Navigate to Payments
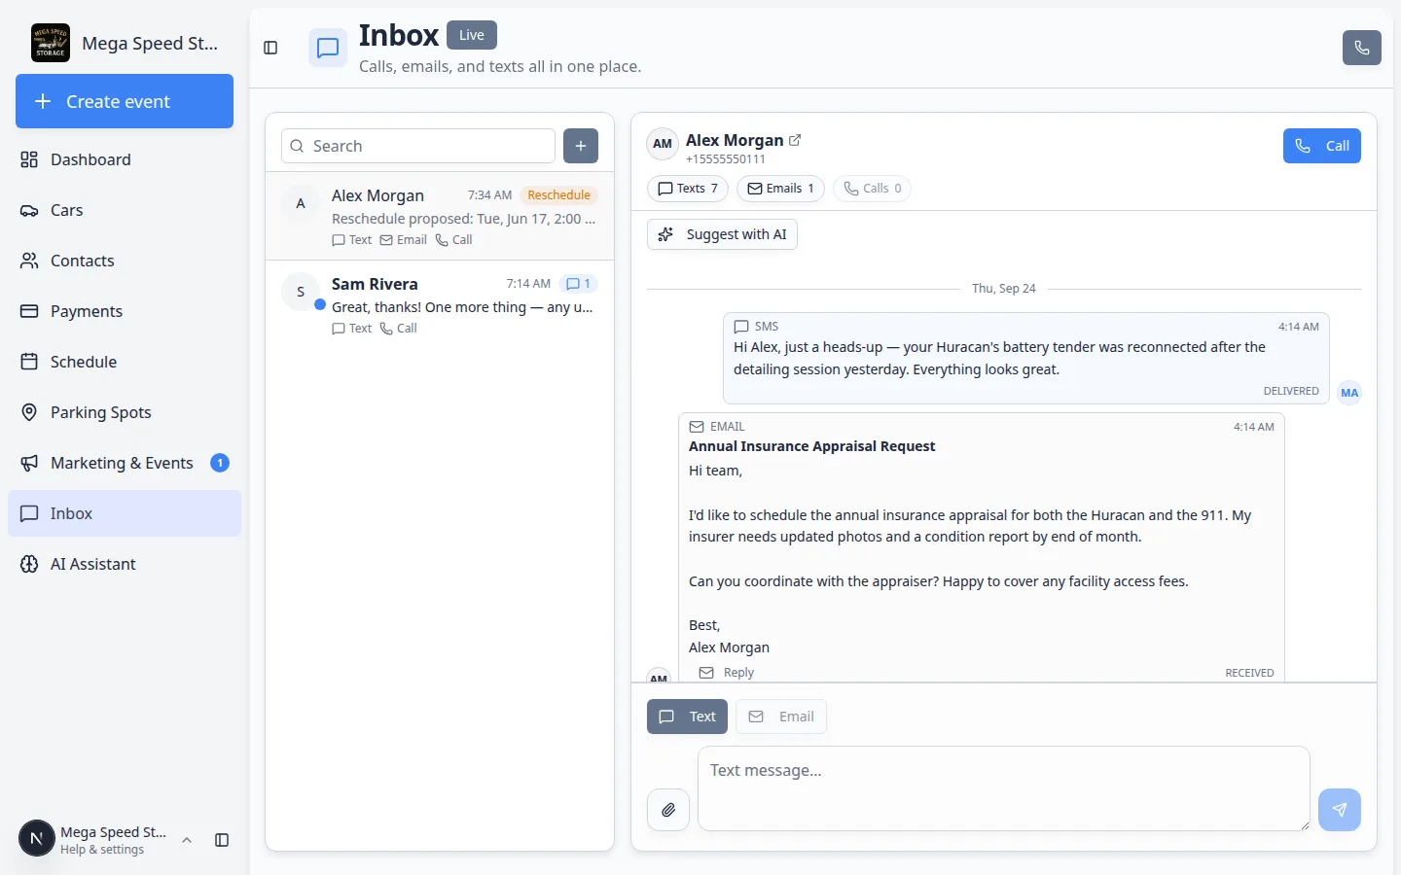The width and height of the screenshot is (1401, 875). click(x=125, y=311)
